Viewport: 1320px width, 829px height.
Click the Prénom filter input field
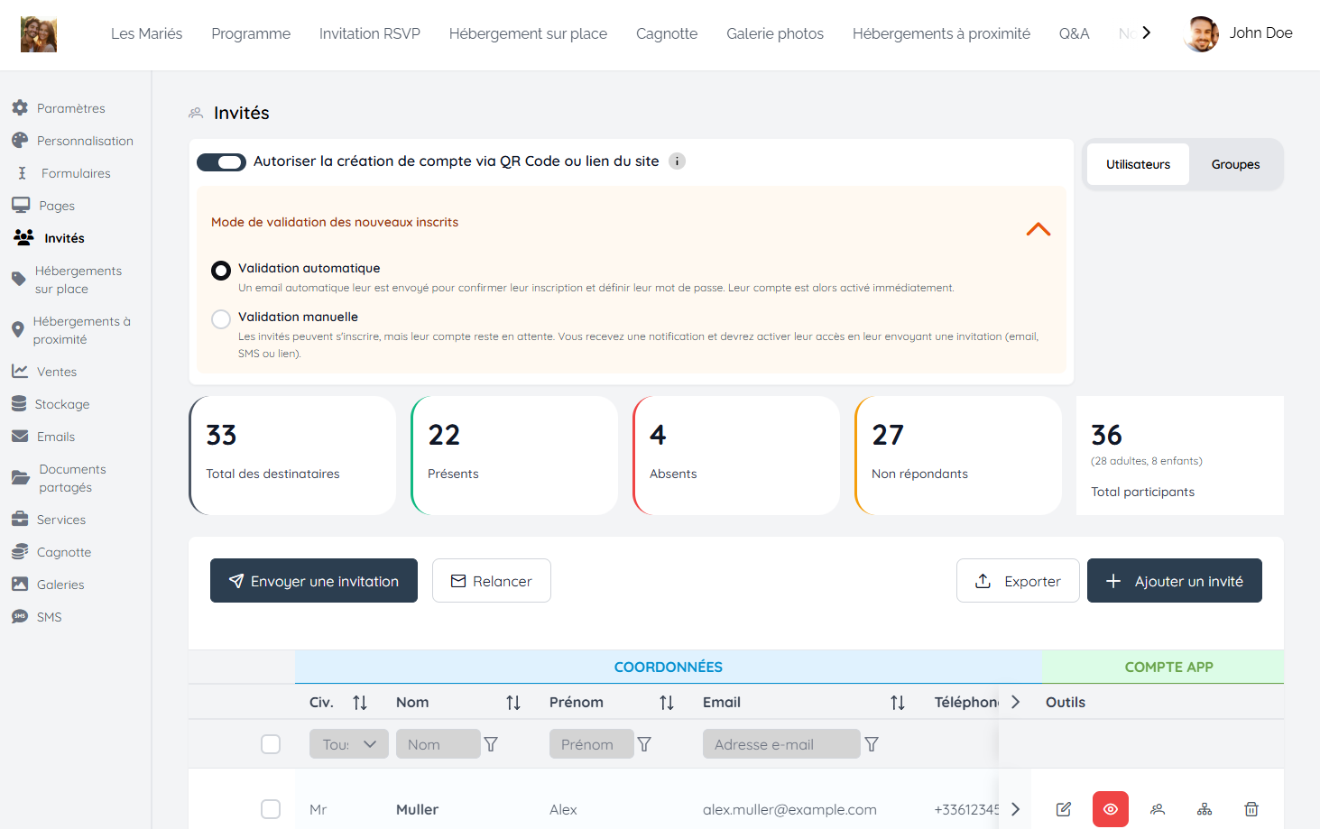point(592,744)
